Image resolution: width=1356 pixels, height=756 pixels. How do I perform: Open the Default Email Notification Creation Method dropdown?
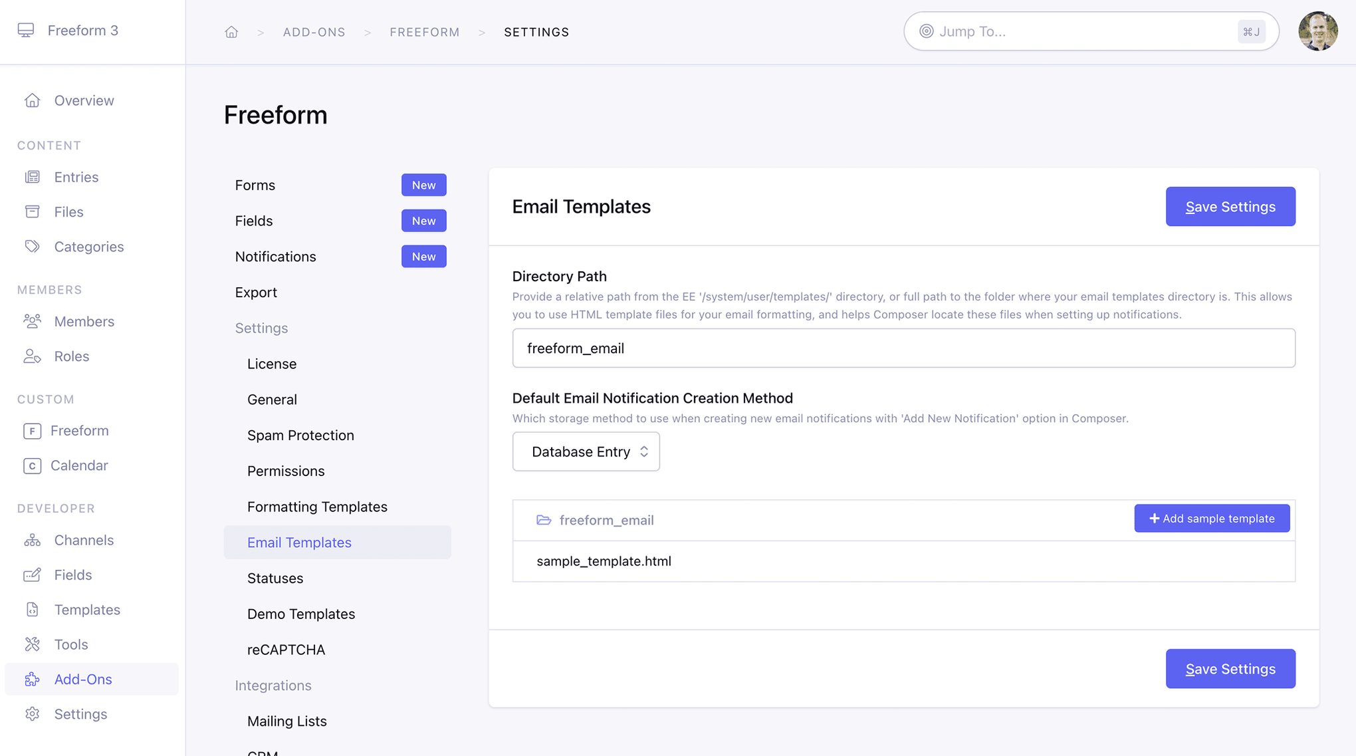[586, 451]
